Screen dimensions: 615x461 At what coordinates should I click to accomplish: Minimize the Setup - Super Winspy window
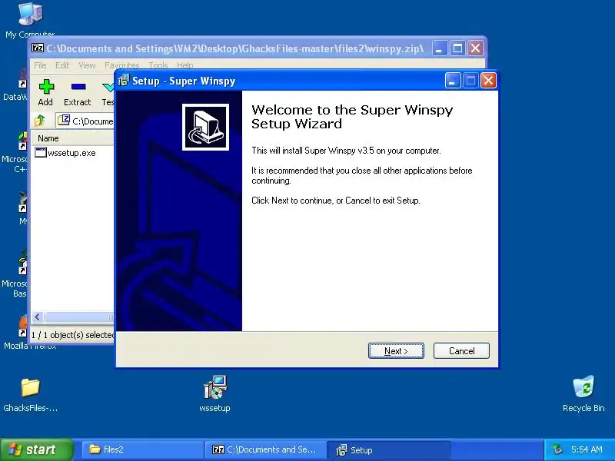point(452,81)
